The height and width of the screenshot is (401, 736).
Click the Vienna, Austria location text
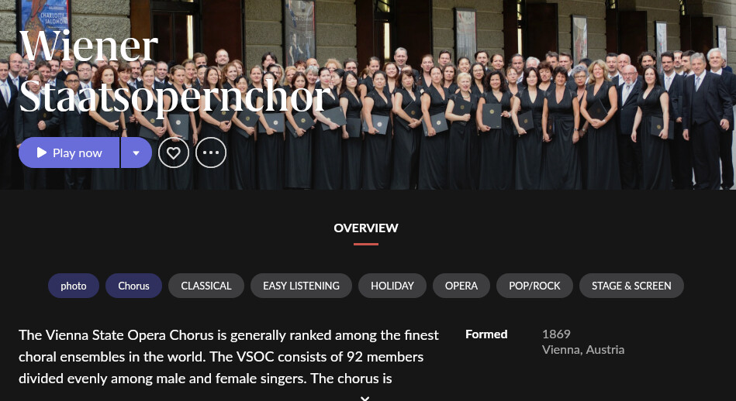pos(583,349)
